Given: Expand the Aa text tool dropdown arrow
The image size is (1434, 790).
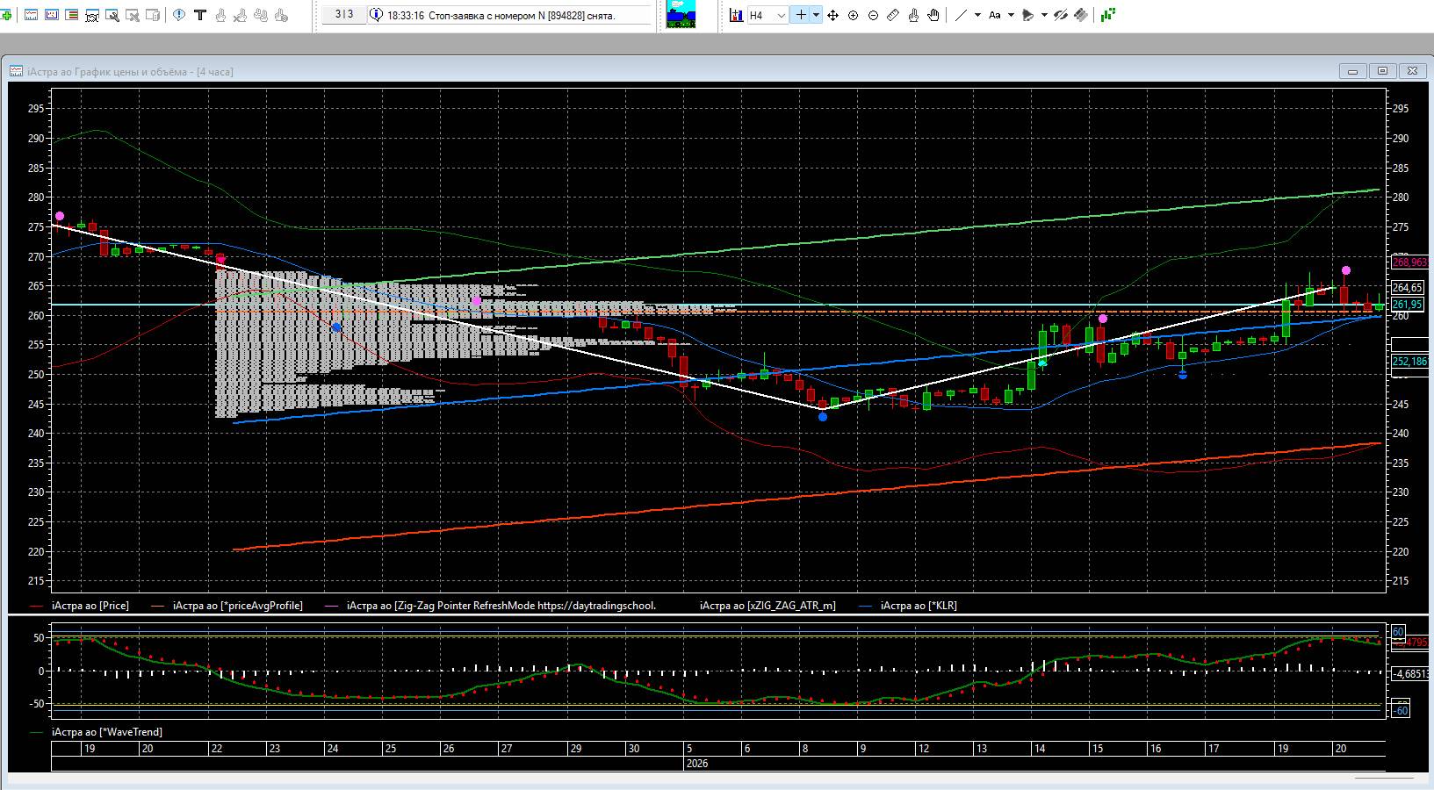Looking at the screenshot, I should (x=1011, y=15).
